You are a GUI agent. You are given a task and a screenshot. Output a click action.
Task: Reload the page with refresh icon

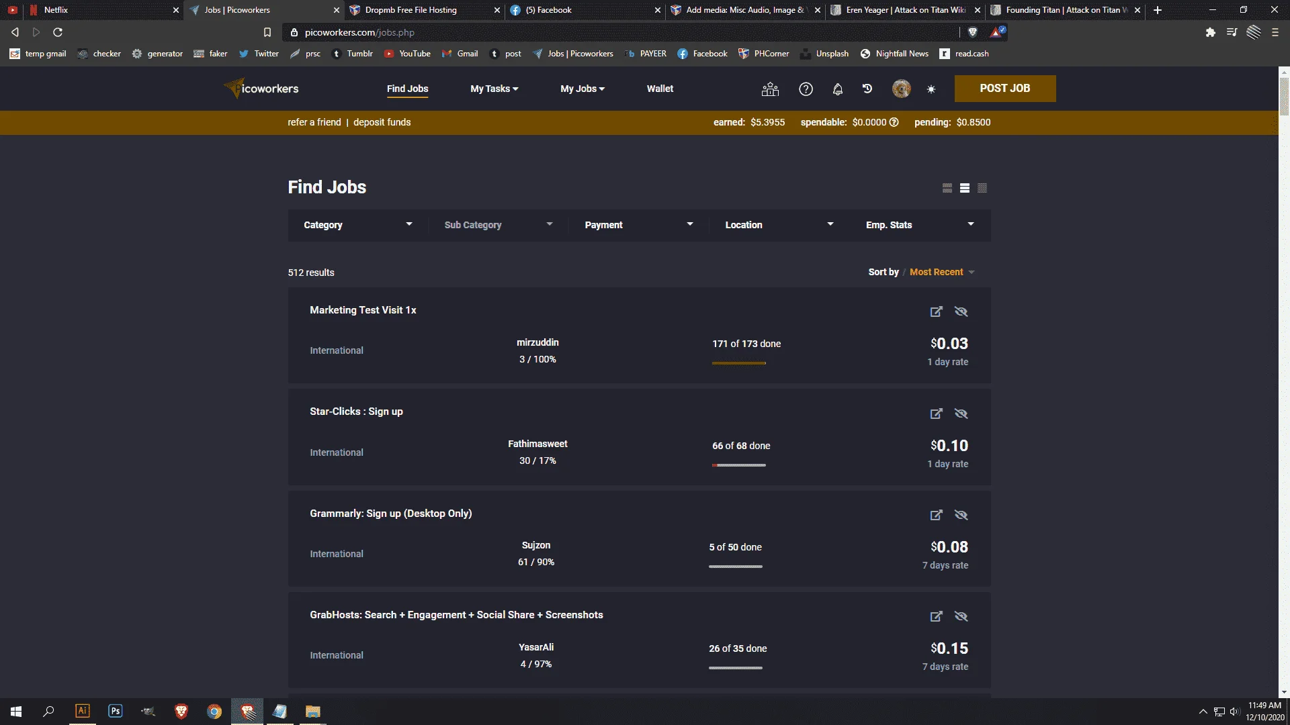tap(58, 32)
